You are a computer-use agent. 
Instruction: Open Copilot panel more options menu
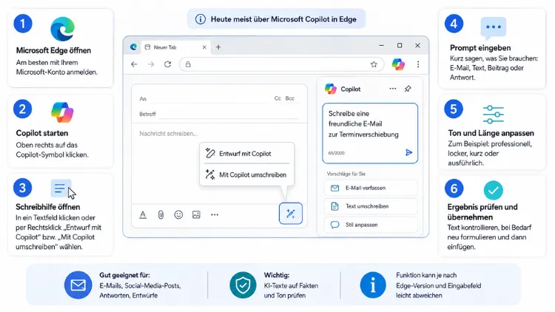[393, 89]
